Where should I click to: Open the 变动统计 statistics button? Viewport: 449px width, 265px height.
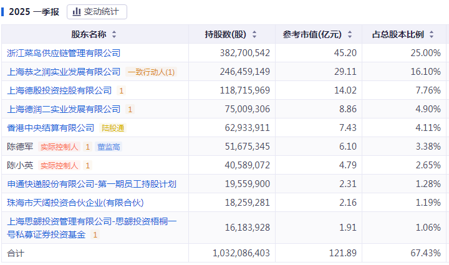point(97,12)
